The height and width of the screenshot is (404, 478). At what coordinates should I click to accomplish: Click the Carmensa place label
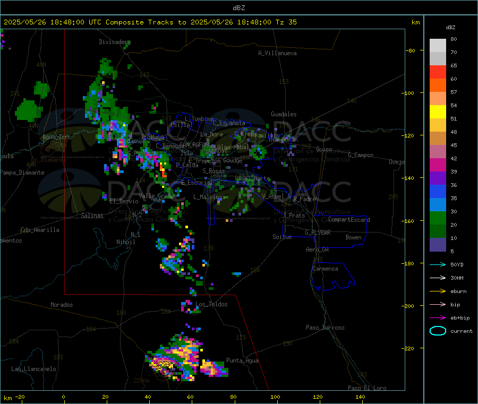click(x=325, y=269)
